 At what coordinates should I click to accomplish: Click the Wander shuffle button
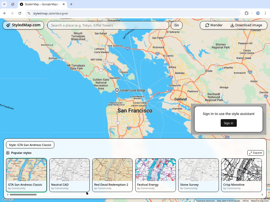tap(214, 25)
